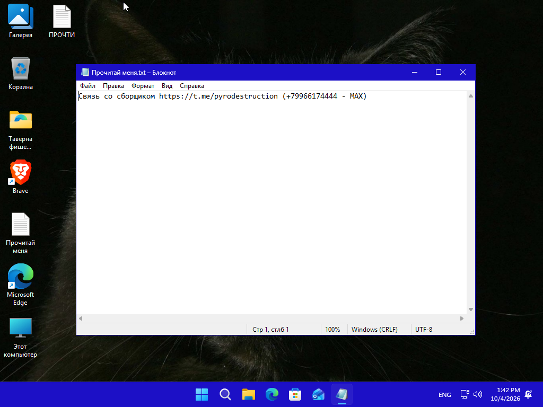Screen dimensions: 543x407
Task: Click the vertical scrollbar down arrow
Action: [x=471, y=309]
